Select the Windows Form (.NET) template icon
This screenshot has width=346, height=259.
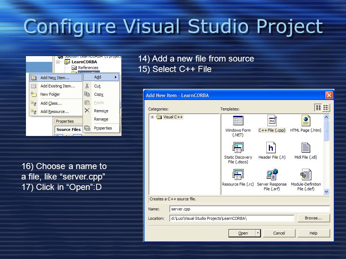pos(238,121)
